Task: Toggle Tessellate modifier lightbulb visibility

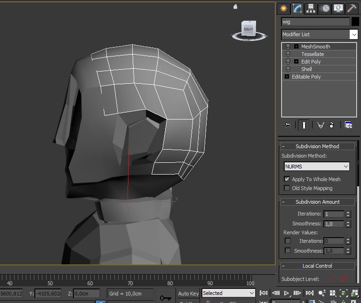Action: click(x=288, y=54)
